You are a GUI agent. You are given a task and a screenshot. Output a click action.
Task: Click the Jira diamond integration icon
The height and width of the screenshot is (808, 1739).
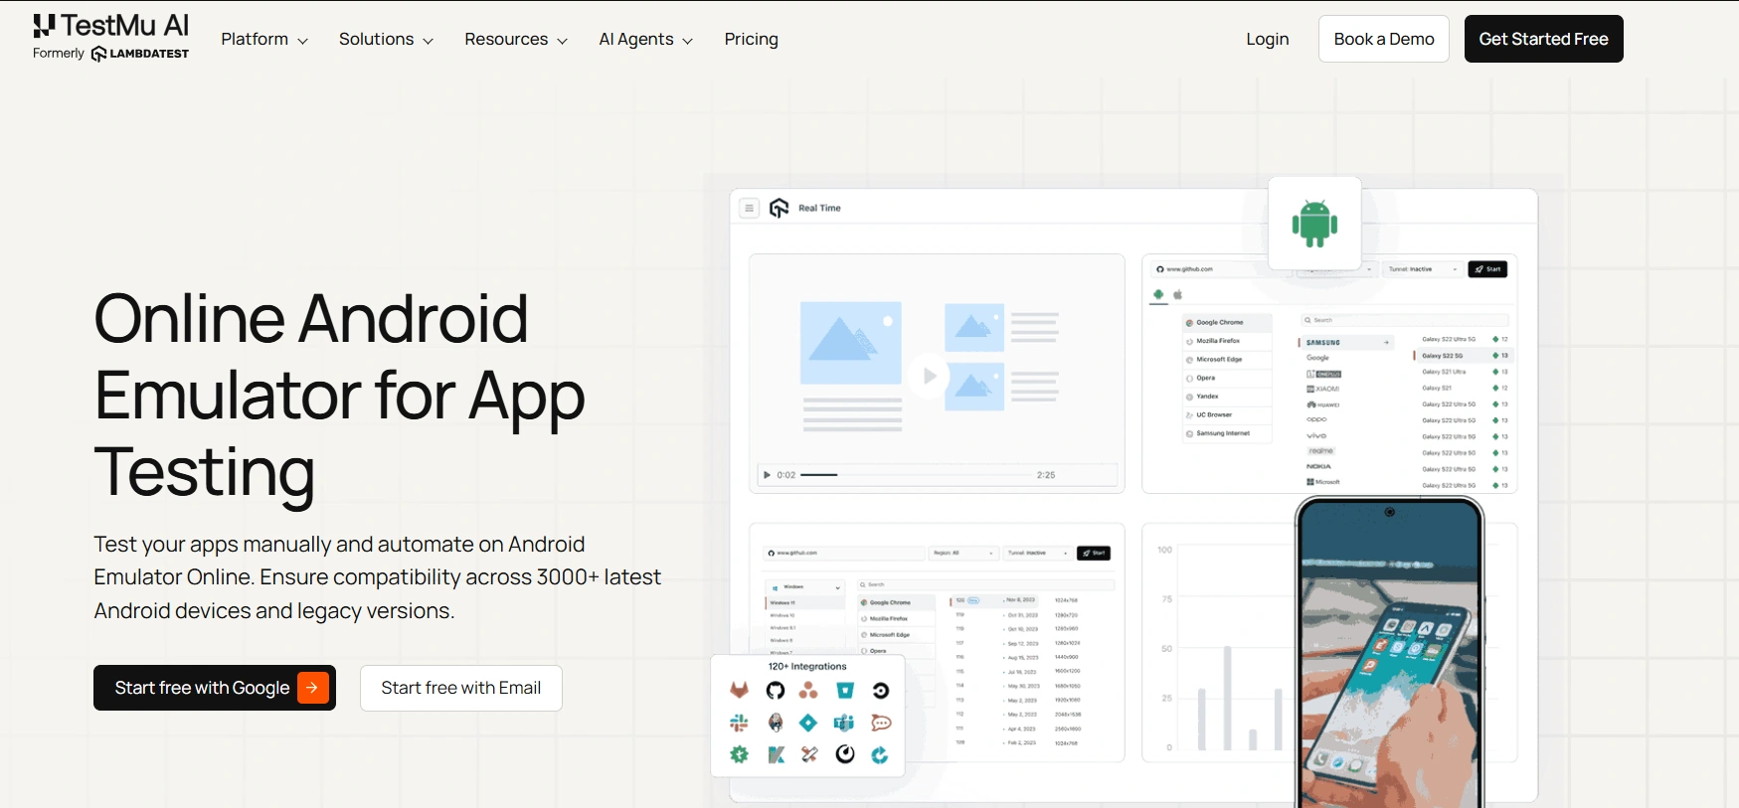pos(809,723)
